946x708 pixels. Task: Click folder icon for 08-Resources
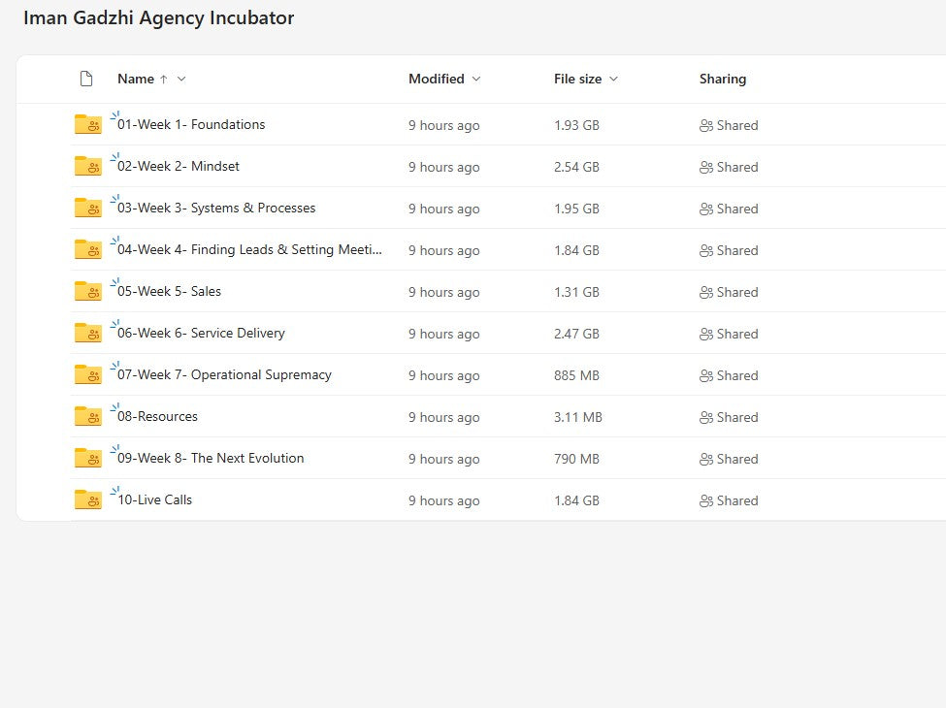(87, 416)
